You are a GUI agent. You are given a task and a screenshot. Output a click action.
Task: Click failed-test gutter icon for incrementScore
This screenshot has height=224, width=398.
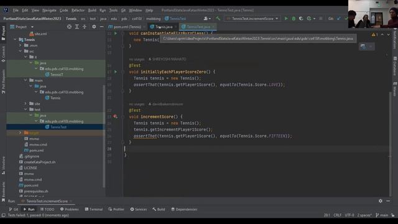(116, 116)
